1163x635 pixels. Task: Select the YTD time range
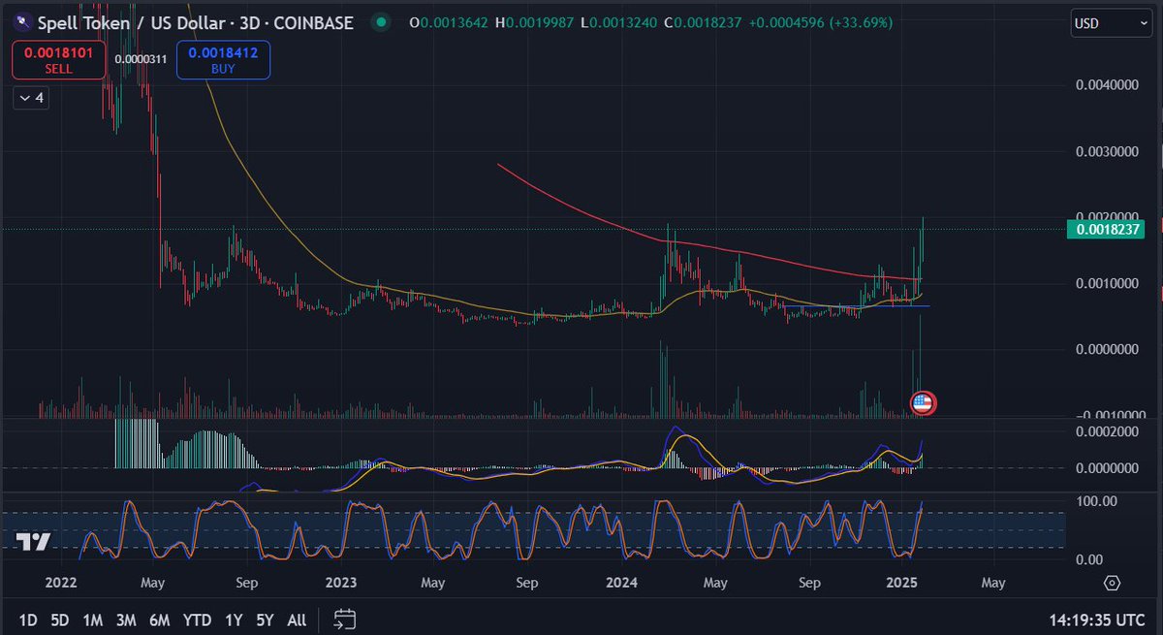[x=198, y=619]
